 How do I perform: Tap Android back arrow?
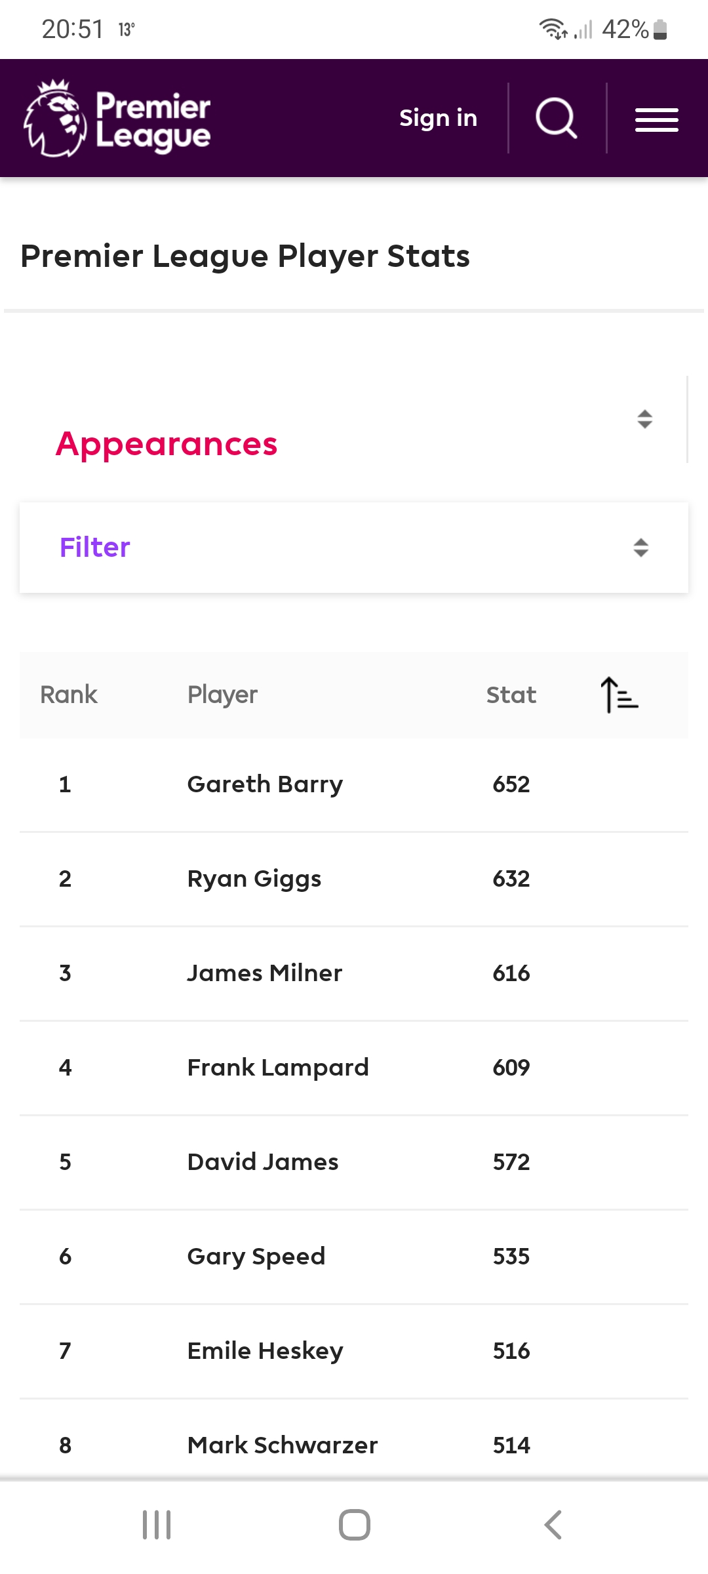553,1525
